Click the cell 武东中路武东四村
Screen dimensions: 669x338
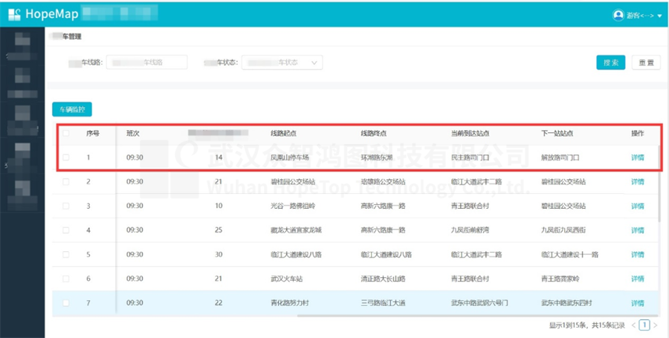click(x=566, y=303)
